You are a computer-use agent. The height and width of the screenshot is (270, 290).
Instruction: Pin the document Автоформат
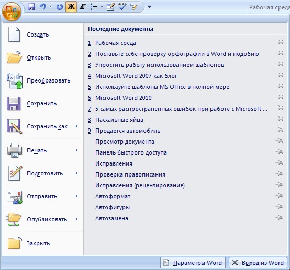pos(280,196)
